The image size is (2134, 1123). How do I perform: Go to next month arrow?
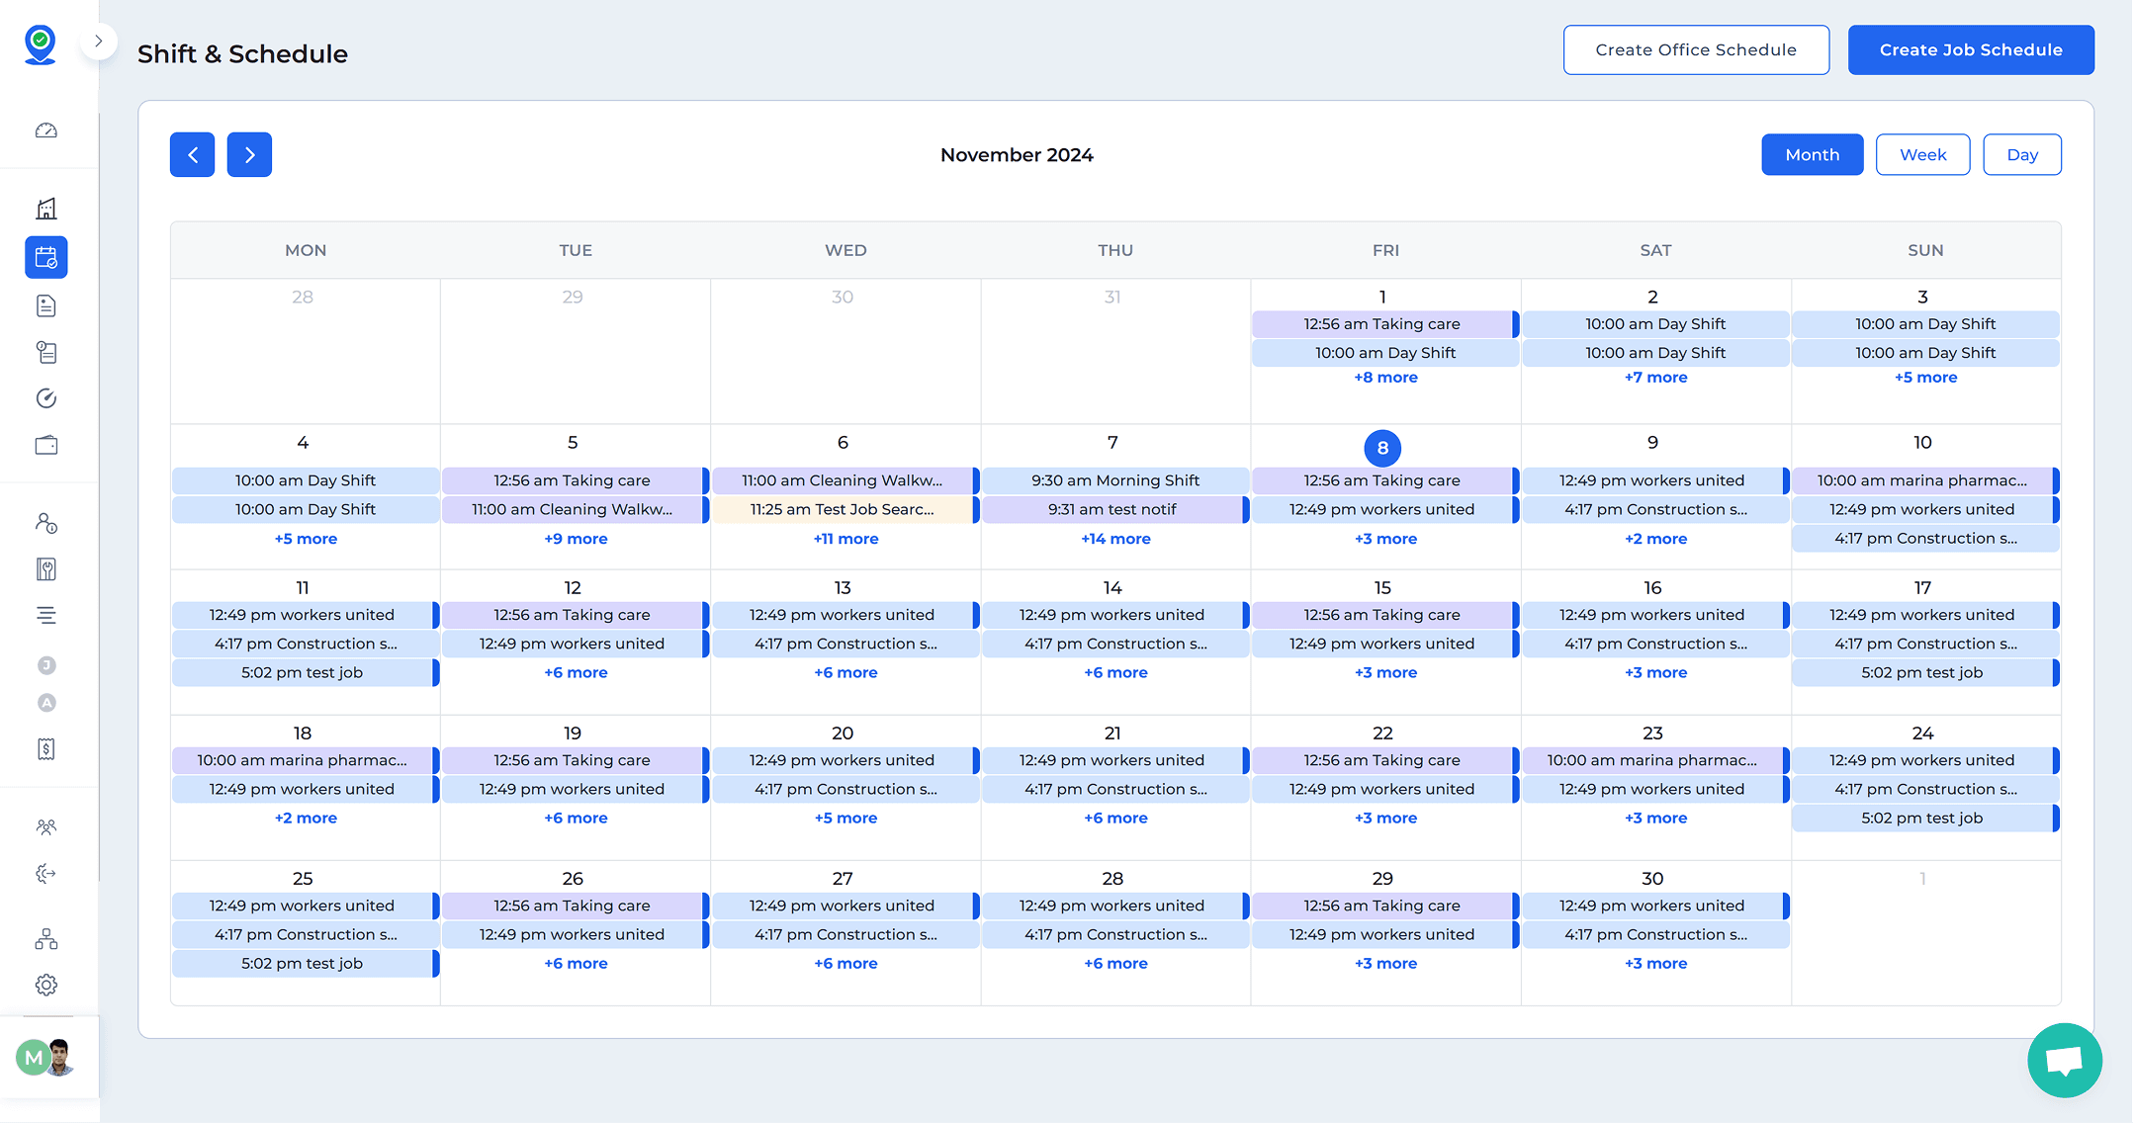coord(249,155)
